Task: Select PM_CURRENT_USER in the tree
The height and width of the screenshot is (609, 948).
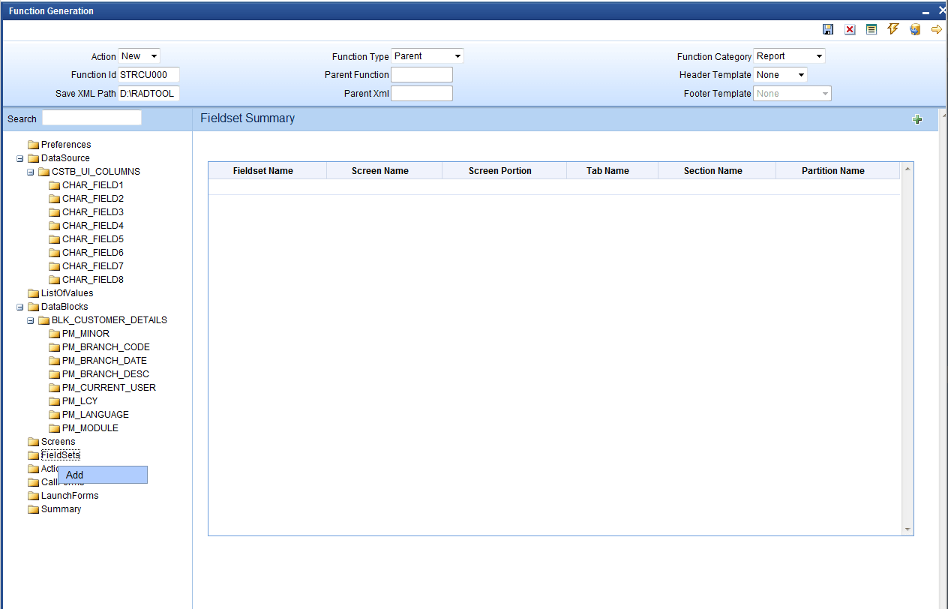Action: coord(109,388)
